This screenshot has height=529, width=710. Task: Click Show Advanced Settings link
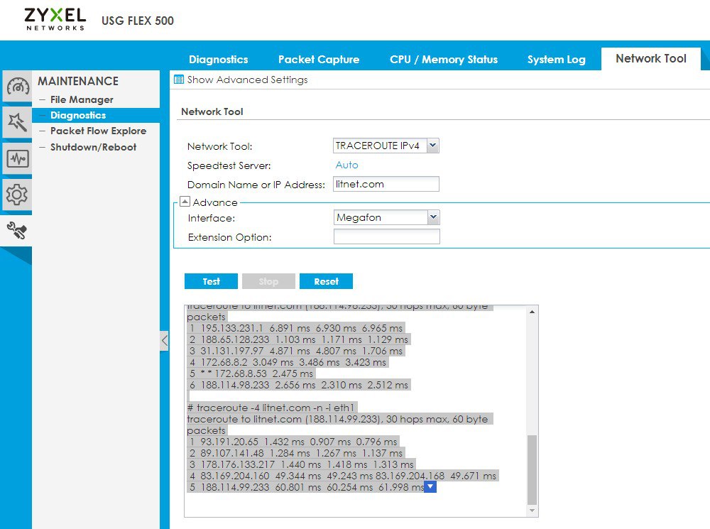click(x=247, y=80)
